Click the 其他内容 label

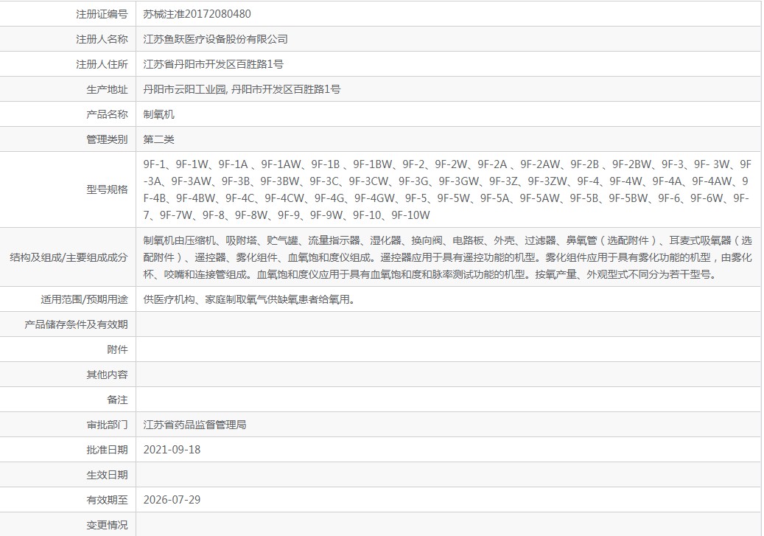[x=107, y=375]
